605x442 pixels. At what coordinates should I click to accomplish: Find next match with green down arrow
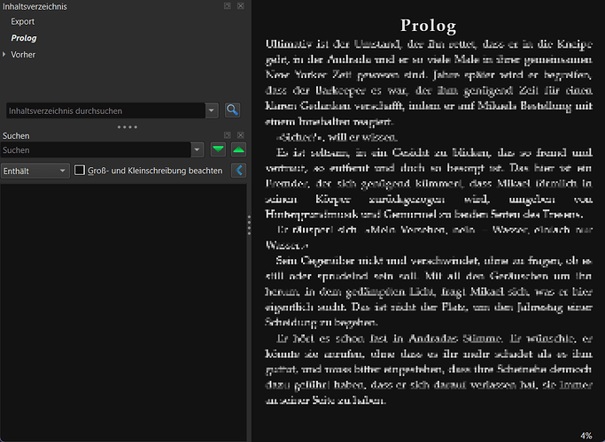point(219,149)
